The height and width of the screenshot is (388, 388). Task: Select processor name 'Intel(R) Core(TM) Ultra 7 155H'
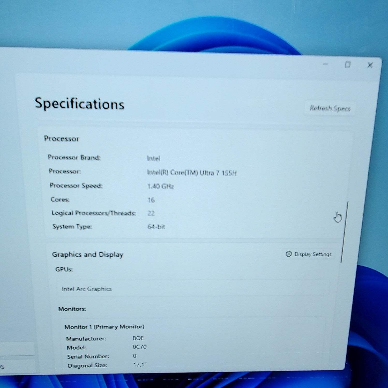[x=192, y=173]
